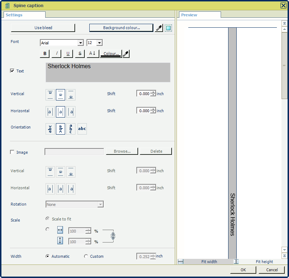Viewport: 289px width, 278px height.
Task: Set text orientation rotated top-to-bottom
Action: click(61, 129)
